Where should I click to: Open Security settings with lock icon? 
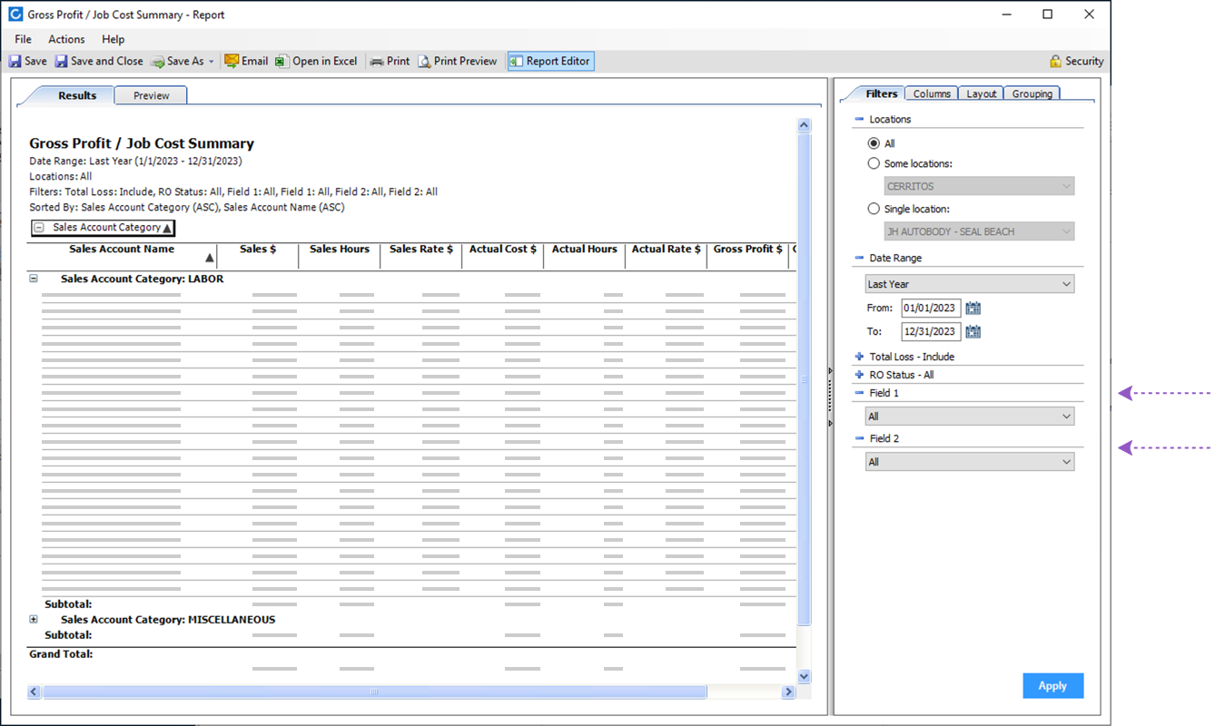1076,61
